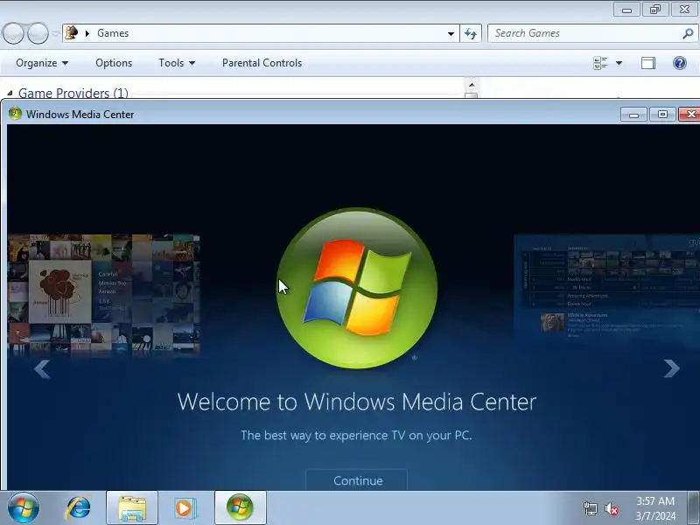Minimize the Games window
The height and width of the screenshot is (525, 700).
[626, 10]
